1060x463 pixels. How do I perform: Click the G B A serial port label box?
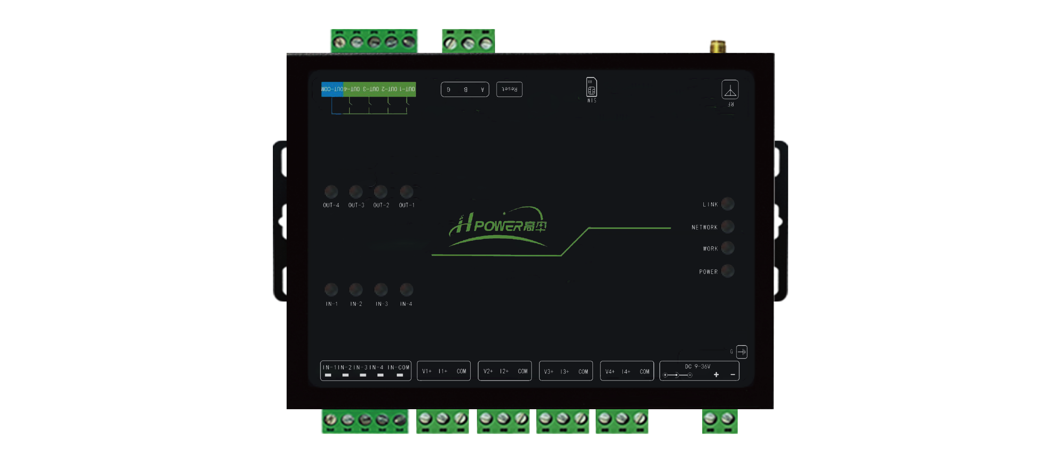pyautogui.click(x=465, y=89)
